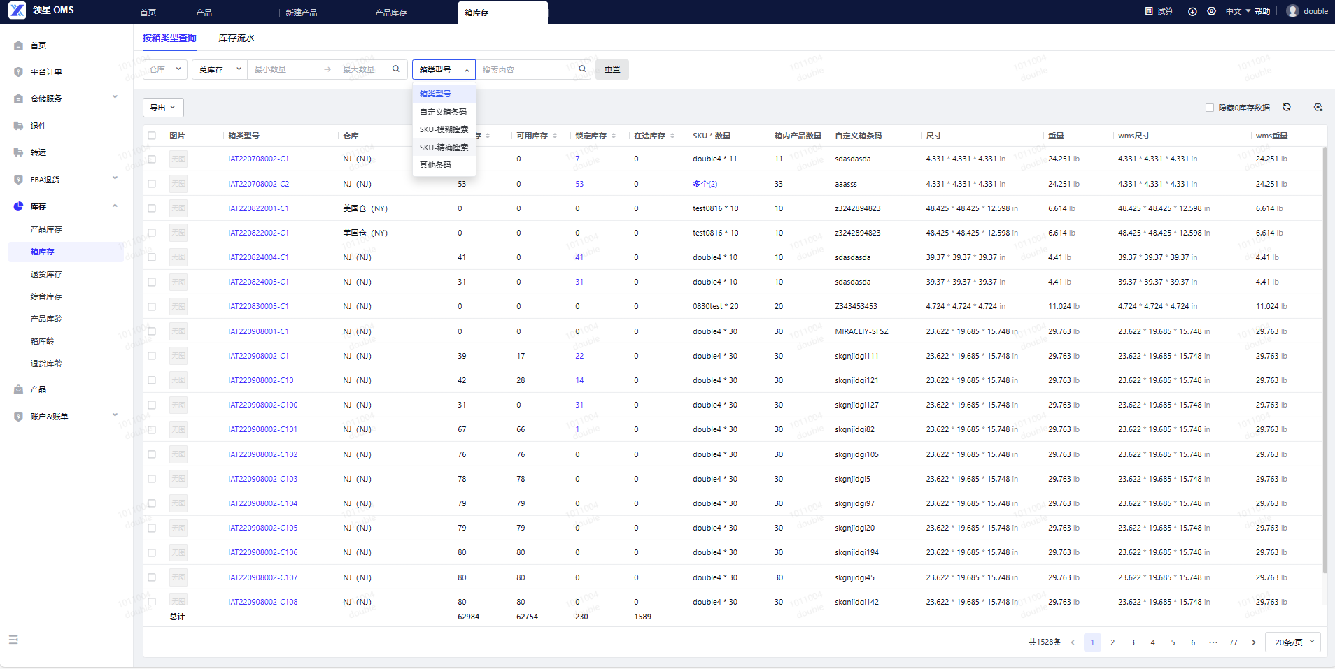Select SKU-模糊搜索 option

[444, 129]
